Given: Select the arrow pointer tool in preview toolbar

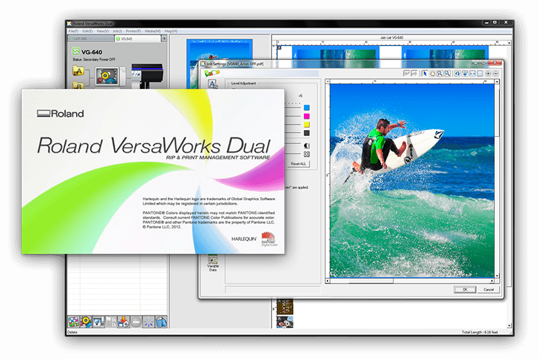Looking at the screenshot, I should 424,73.
